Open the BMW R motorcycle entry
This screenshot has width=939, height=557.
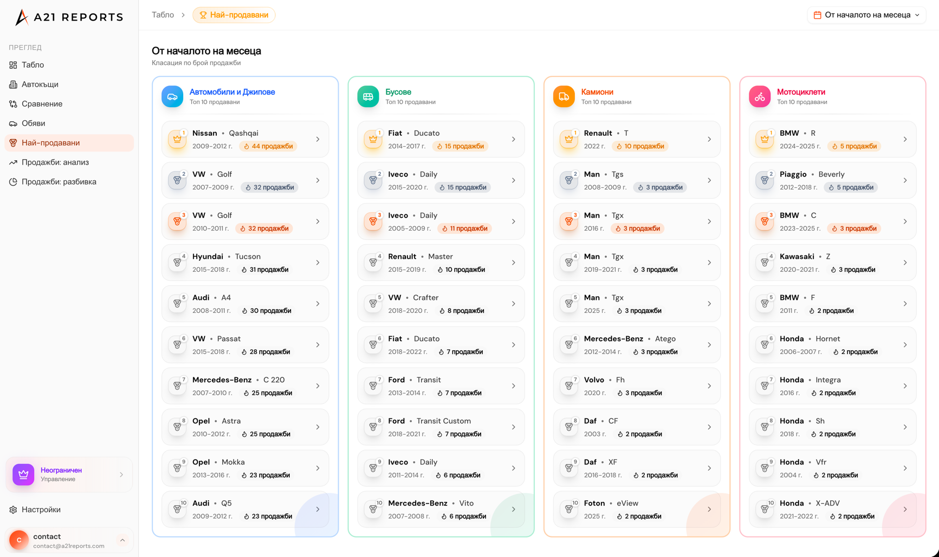[x=832, y=139]
